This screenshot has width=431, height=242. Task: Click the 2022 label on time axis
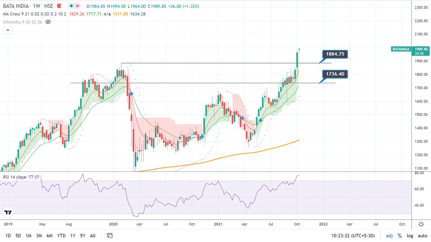pyautogui.click(x=323, y=224)
